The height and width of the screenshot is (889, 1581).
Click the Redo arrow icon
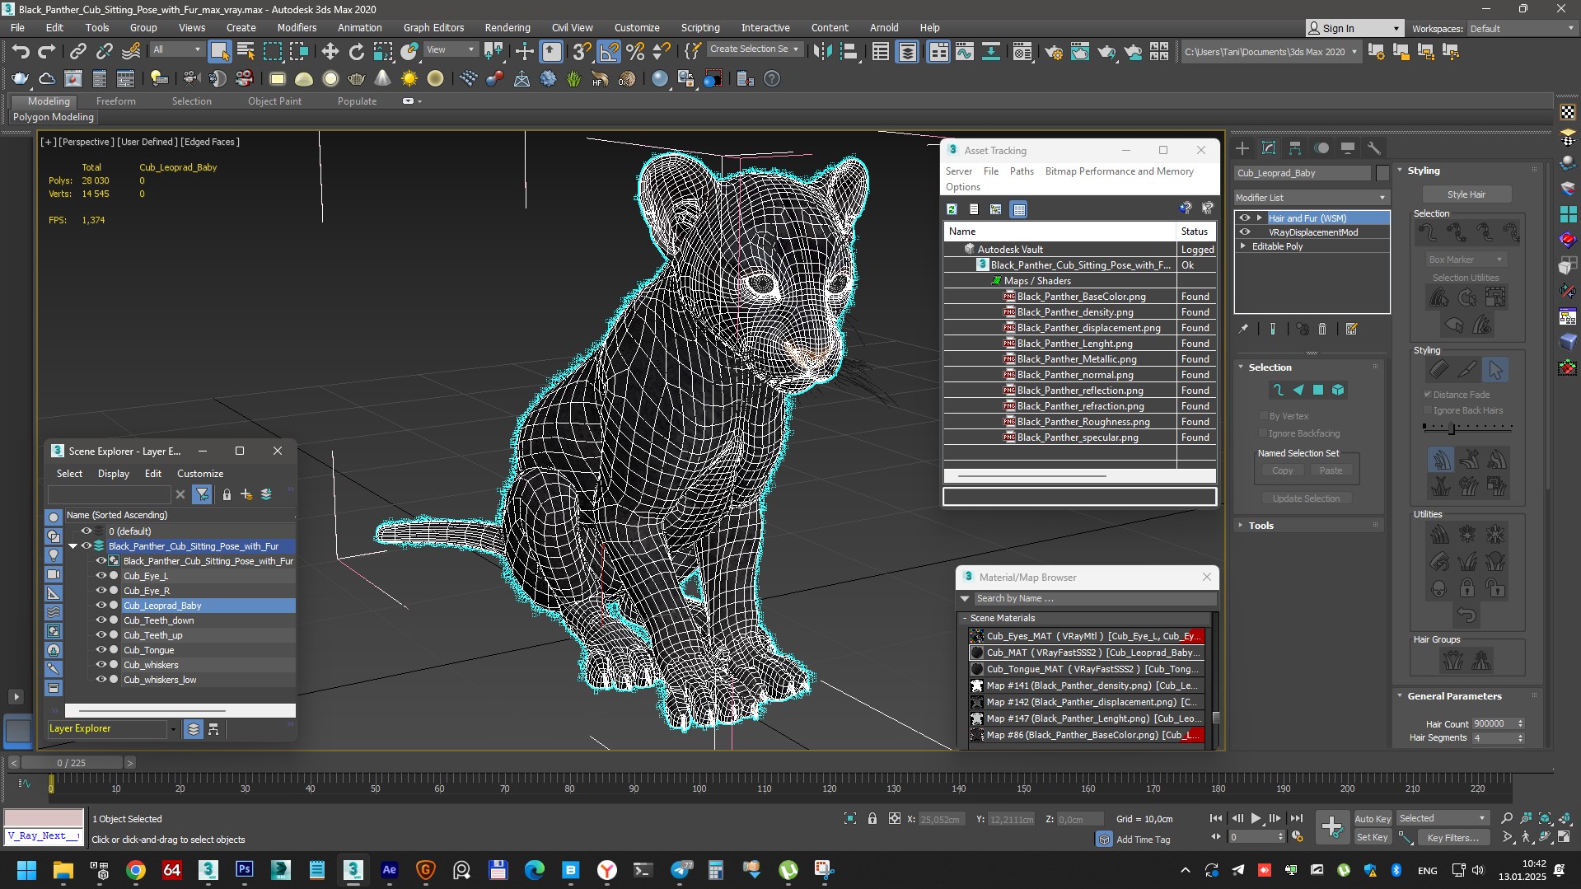pos(47,52)
